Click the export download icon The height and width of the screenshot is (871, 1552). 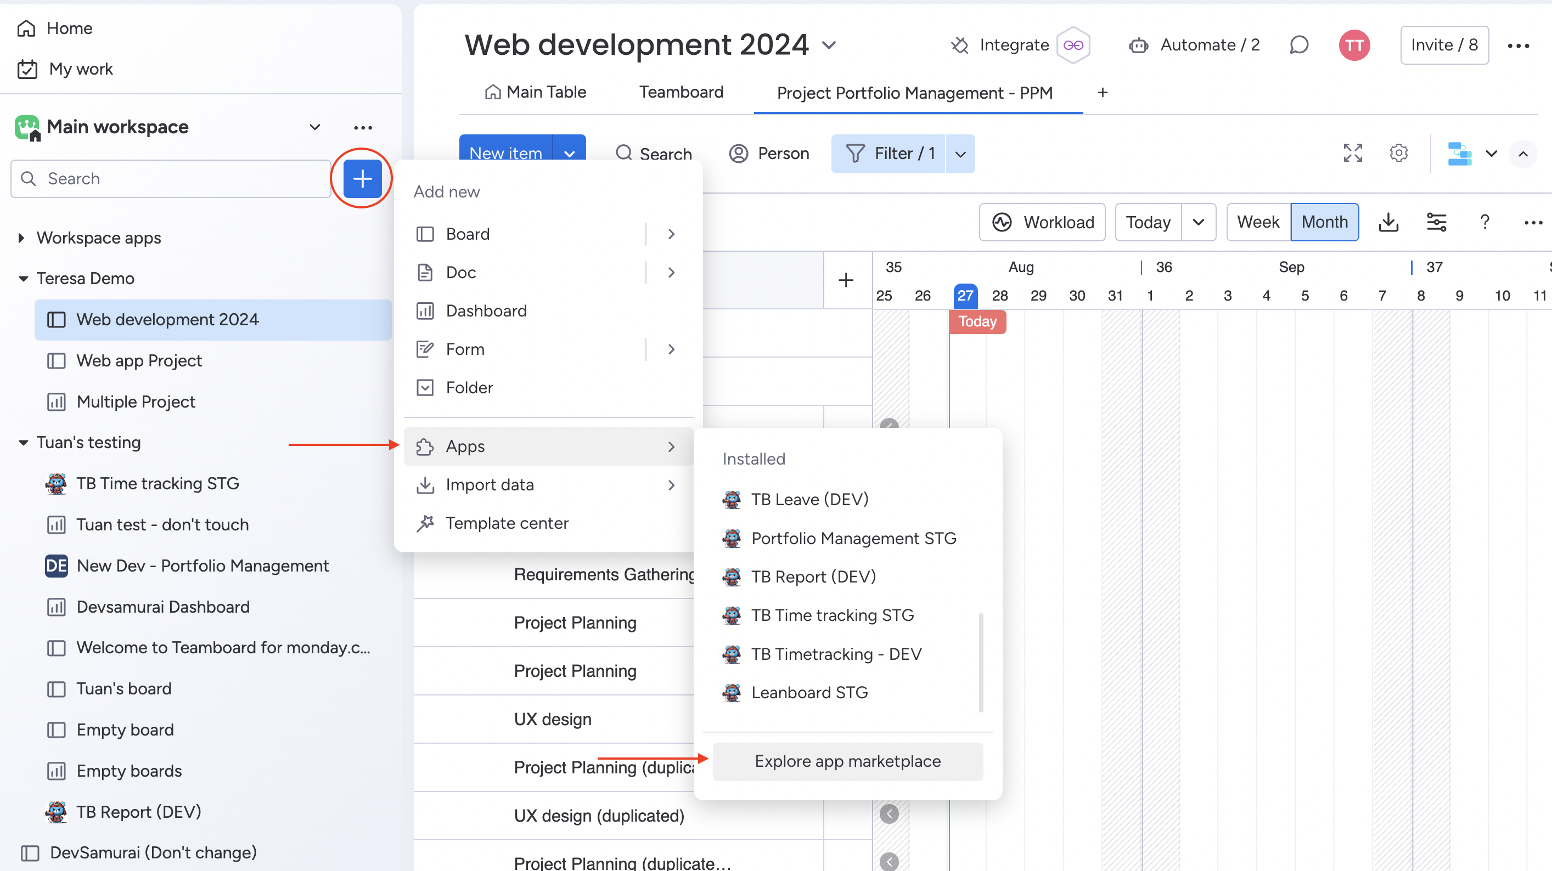(1388, 222)
